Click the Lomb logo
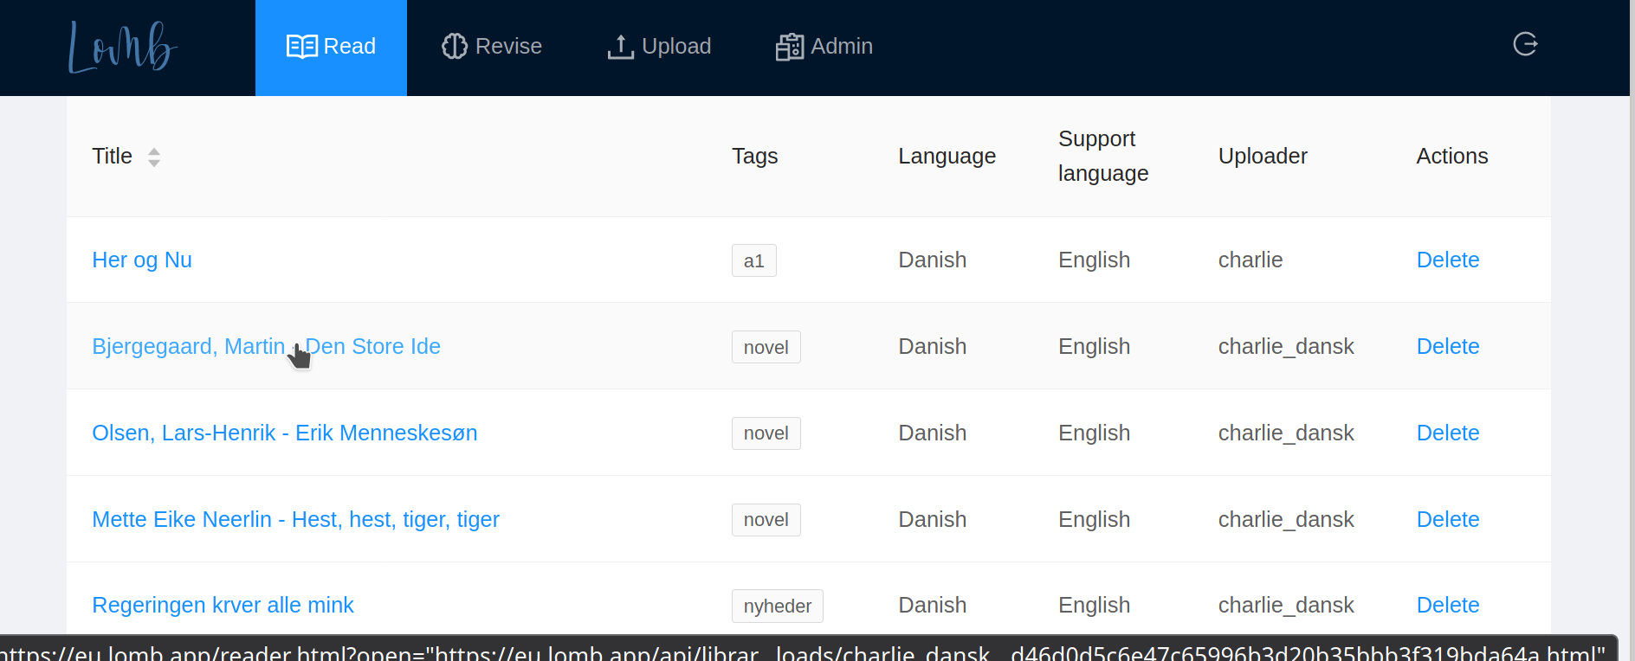 122,47
